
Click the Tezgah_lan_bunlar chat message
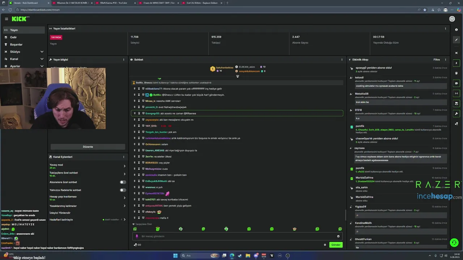tap(237, 132)
